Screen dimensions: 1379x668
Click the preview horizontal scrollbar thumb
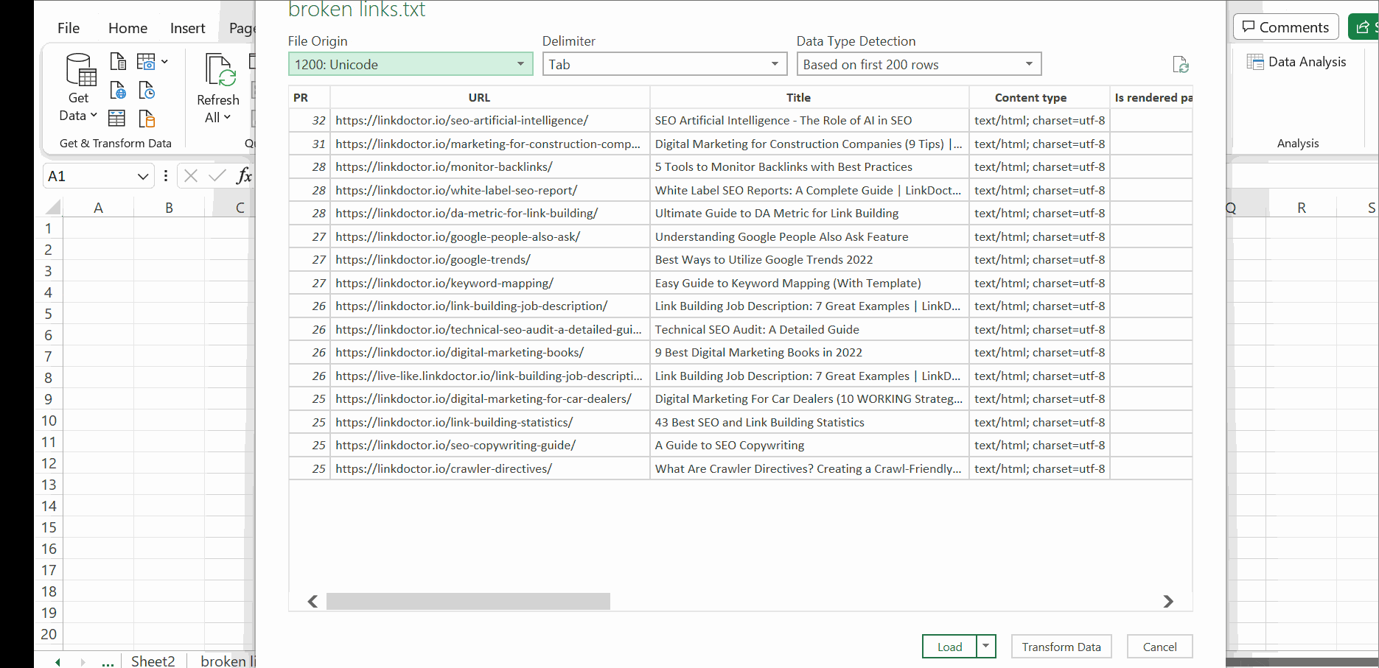tap(468, 601)
